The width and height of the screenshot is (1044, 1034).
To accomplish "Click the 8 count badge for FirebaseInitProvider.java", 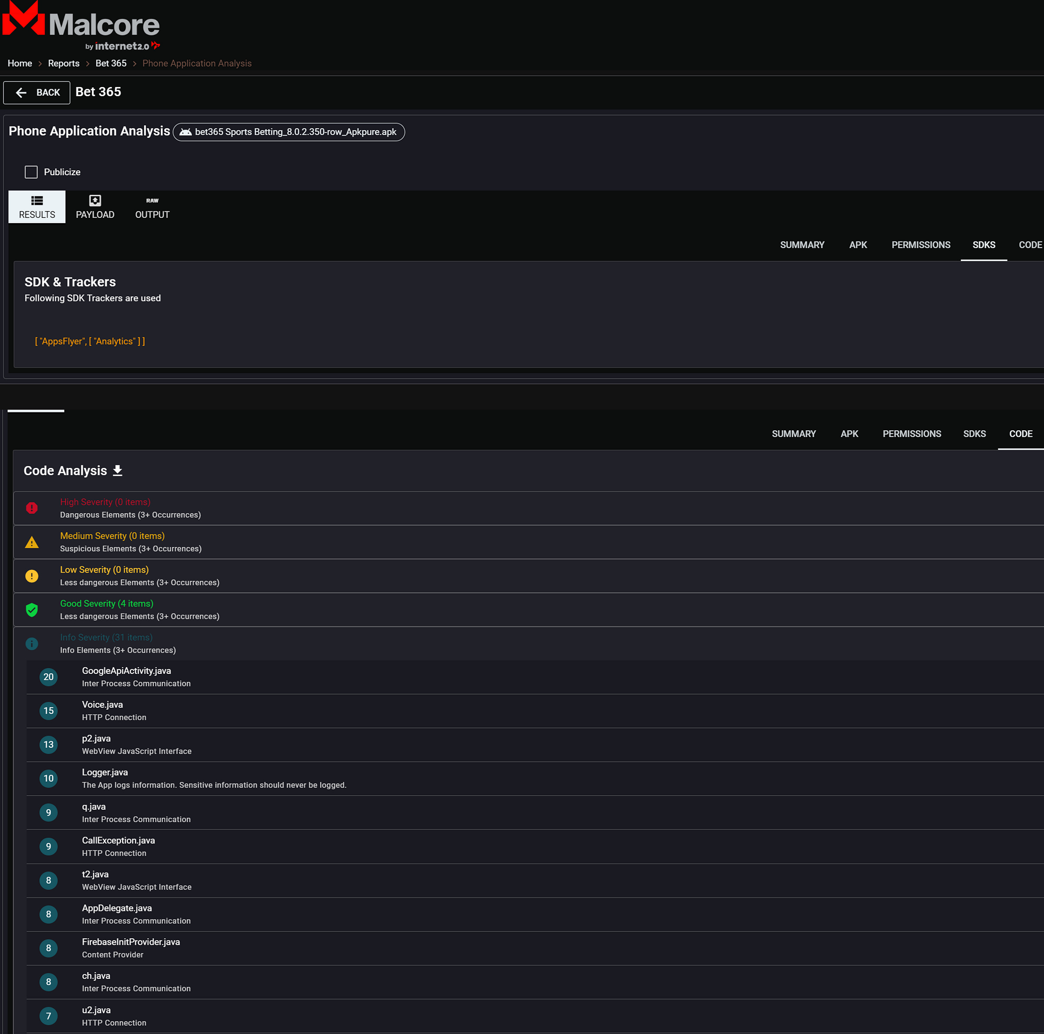I will coord(49,948).
